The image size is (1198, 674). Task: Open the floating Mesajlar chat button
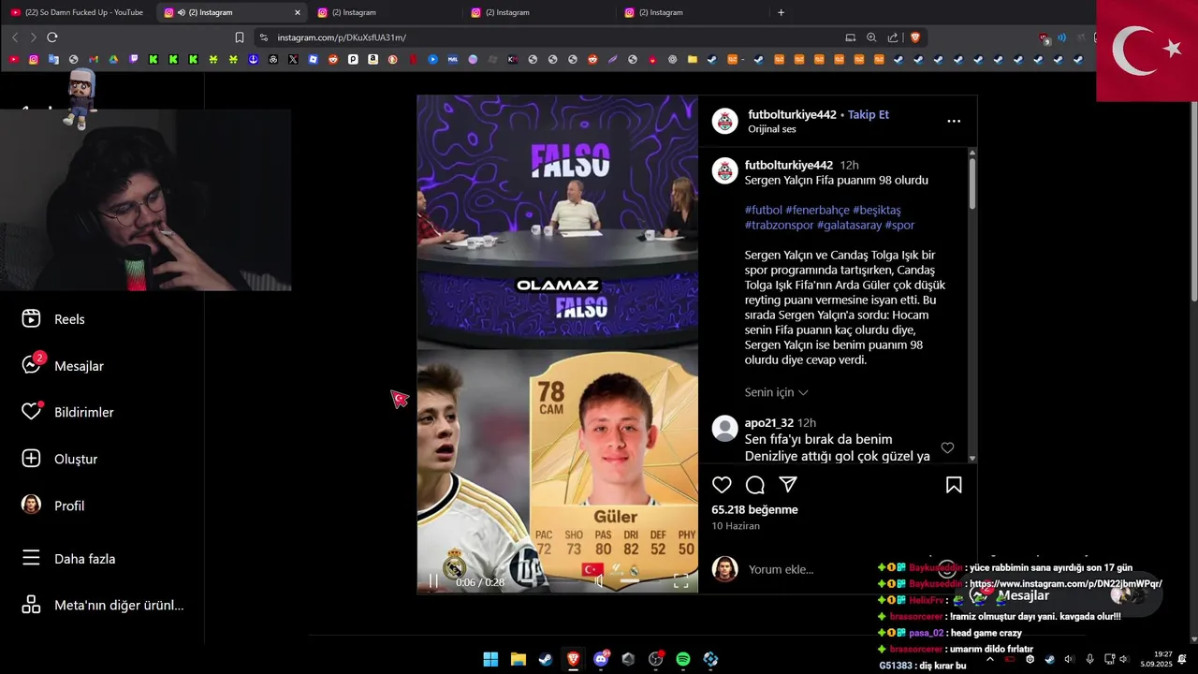pyautogui.click(x=1058, y=595)
